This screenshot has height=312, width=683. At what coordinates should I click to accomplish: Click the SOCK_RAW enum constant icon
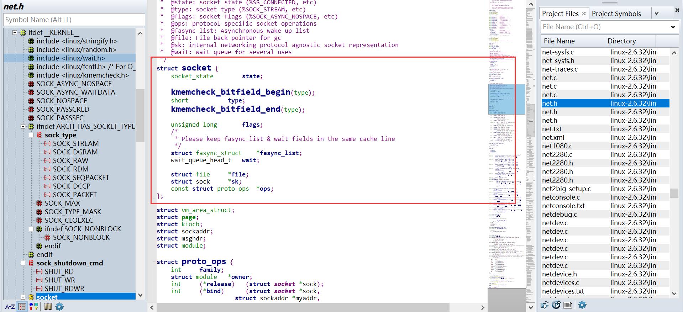pos(47,160)
